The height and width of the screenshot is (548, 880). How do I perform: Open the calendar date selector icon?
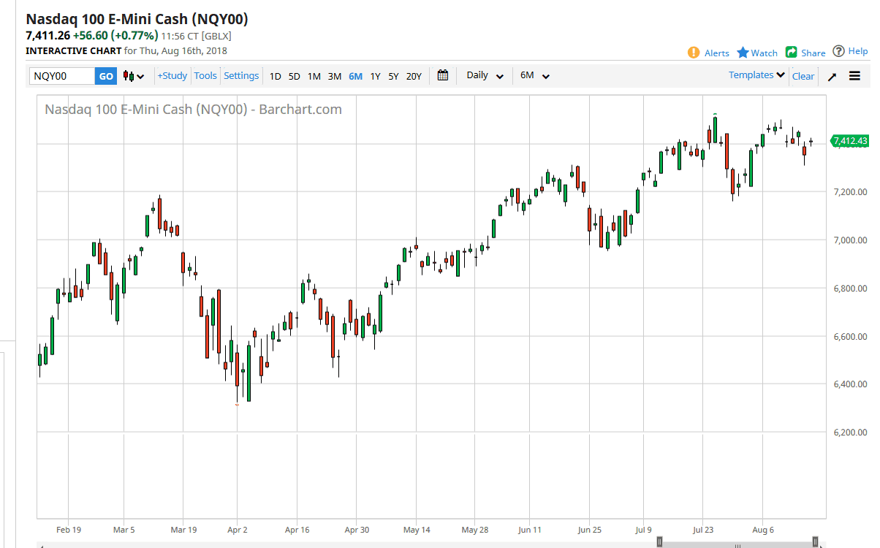[442, 75]
